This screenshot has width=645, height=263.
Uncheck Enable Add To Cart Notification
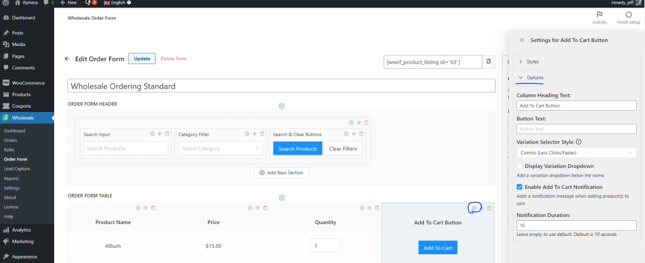tap(520, 187)
